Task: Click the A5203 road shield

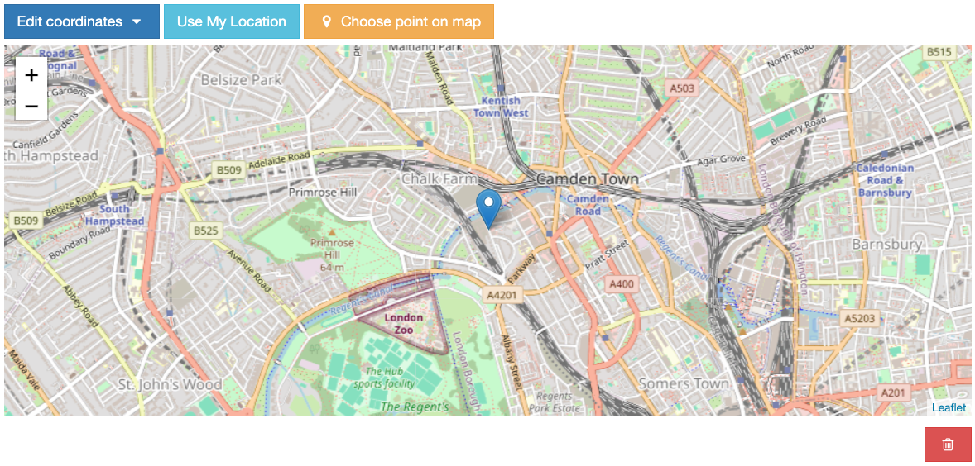Action: [x=861, y=319]
